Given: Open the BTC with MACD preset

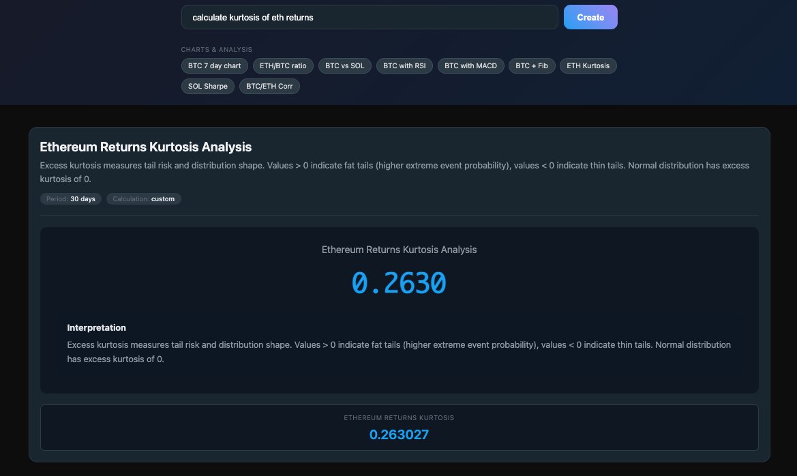Looking at the screenshot, I should point(470,65).
